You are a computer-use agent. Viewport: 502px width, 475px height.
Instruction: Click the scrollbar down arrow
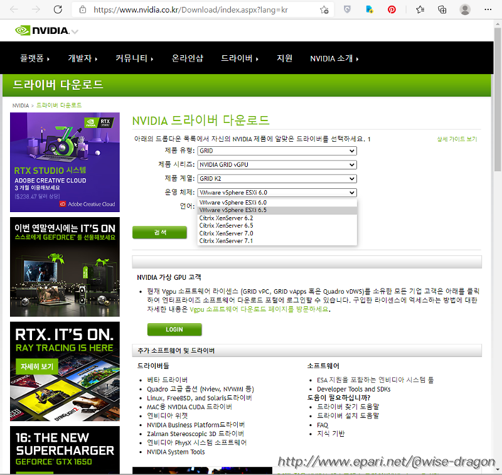pos(498,470)
